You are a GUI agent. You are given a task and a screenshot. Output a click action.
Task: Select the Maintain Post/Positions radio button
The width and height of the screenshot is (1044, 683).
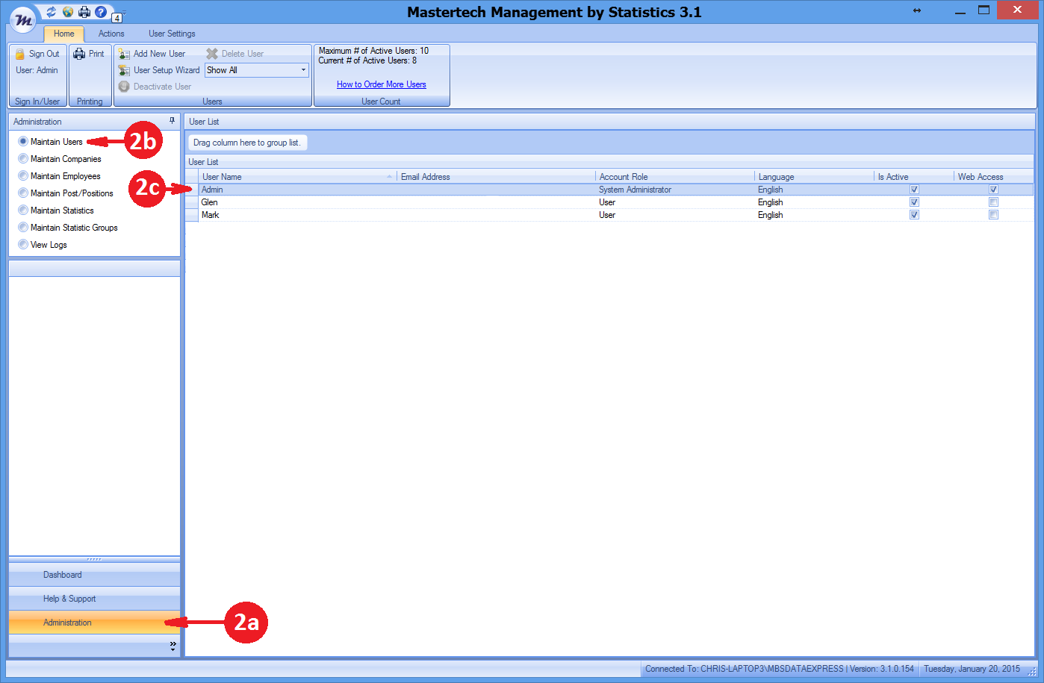click(23, 193)
